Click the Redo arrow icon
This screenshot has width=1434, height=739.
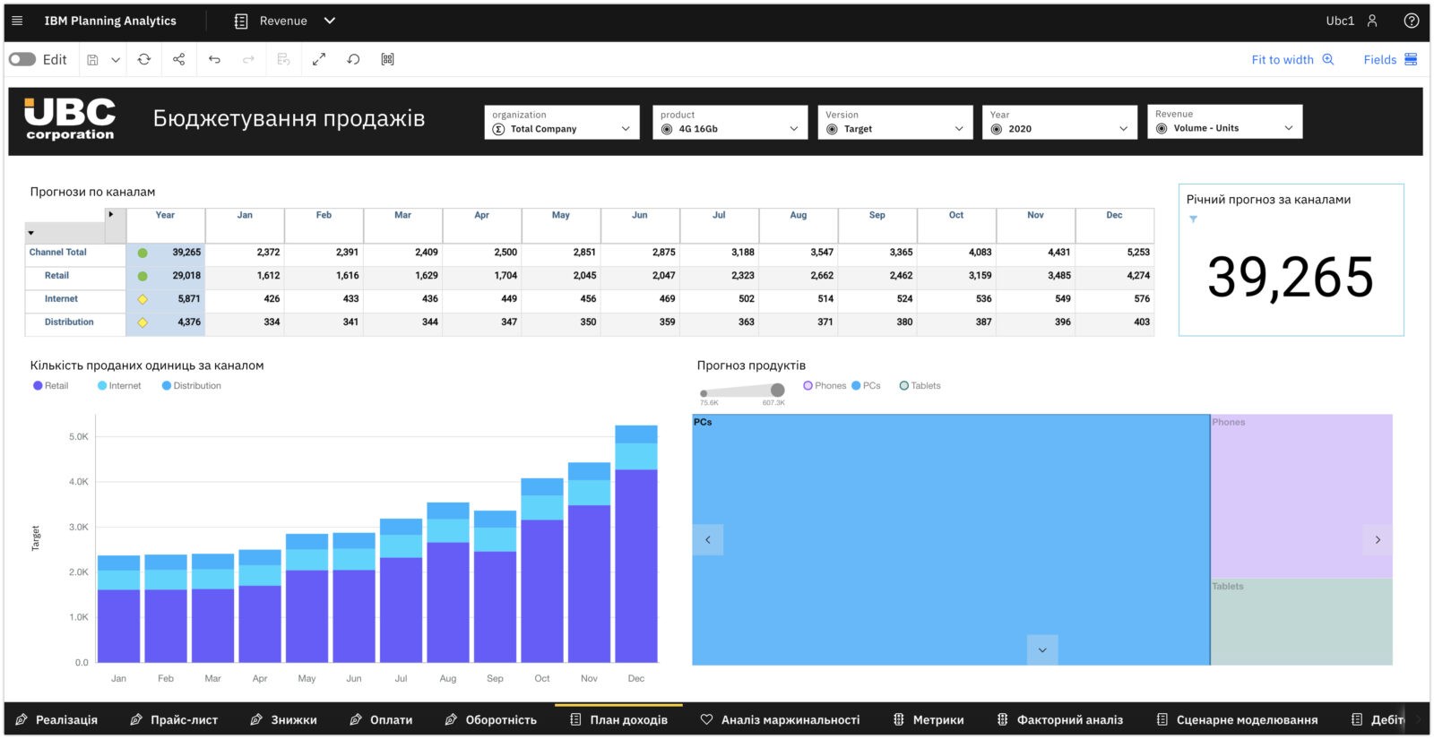(248, 59)
